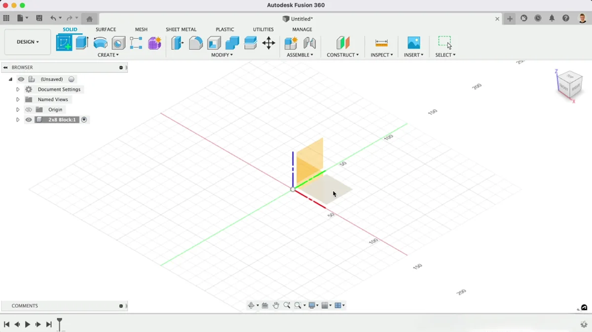Open the Measure tool under Inspect

(x=381, y=43)
